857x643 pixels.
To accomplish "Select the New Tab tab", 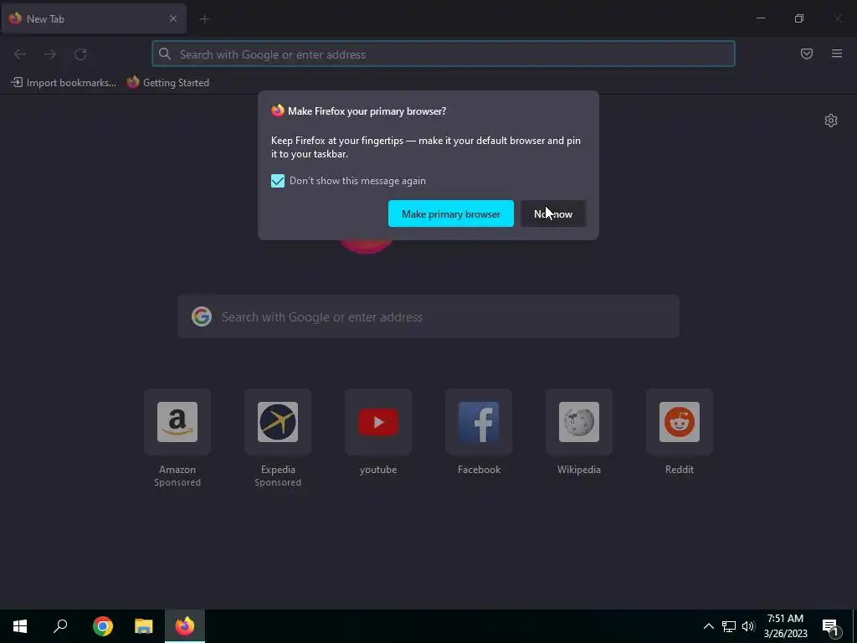I will pos(94,18).
